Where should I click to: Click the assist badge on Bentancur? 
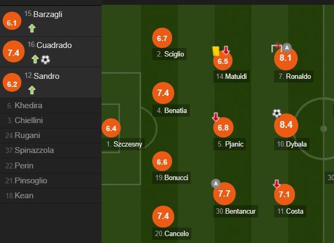(x=216, y=183)
